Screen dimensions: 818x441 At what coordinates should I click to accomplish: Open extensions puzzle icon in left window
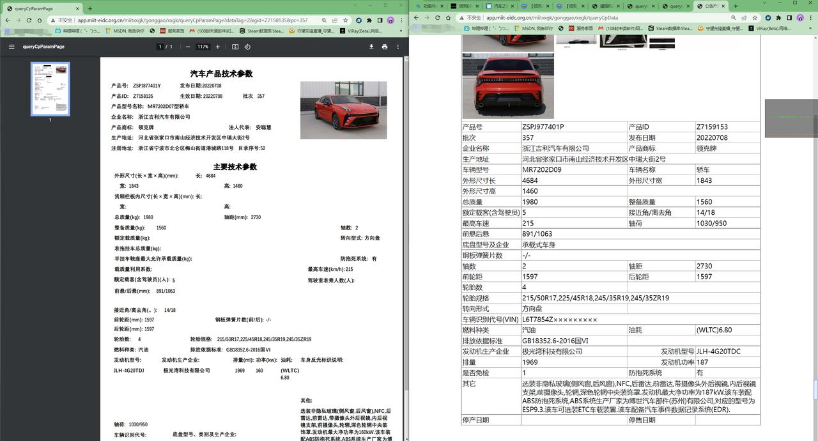pyautogui.click(x=369, y=20)
